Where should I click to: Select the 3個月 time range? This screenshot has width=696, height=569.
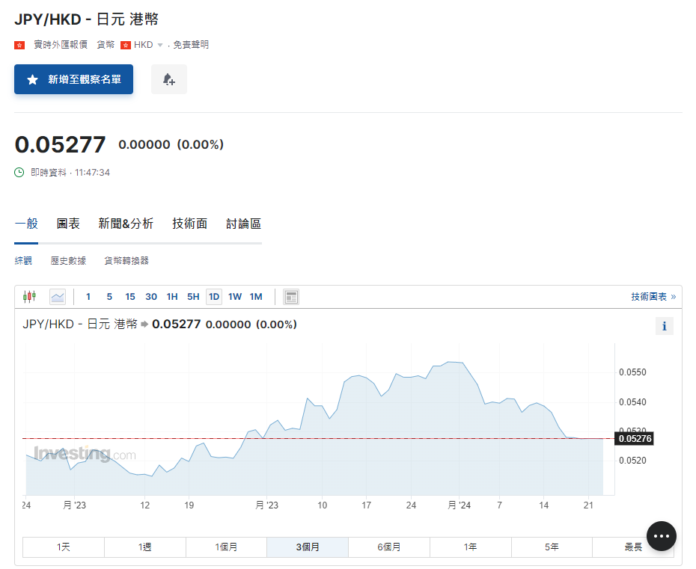[308, 547]
